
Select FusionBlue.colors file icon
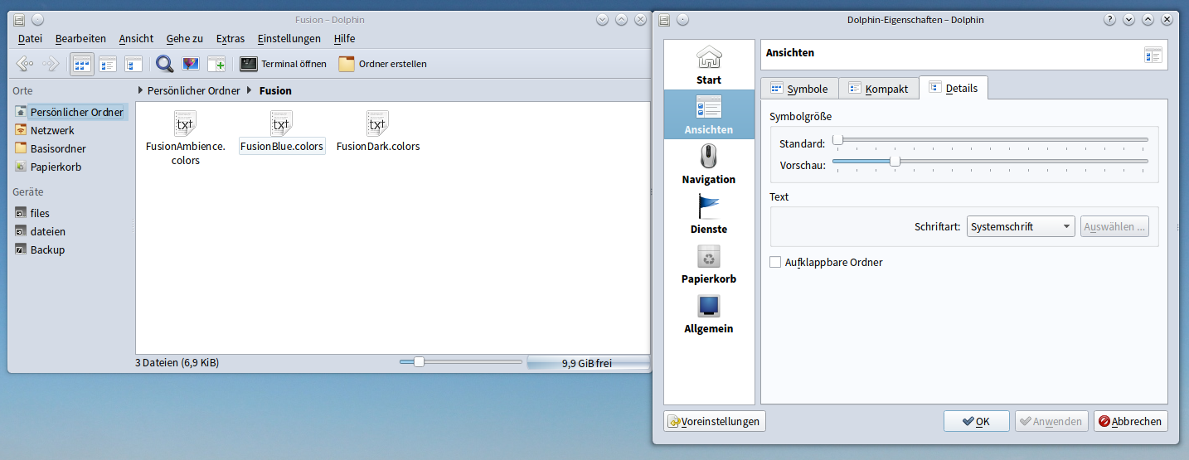pos(281,123)
